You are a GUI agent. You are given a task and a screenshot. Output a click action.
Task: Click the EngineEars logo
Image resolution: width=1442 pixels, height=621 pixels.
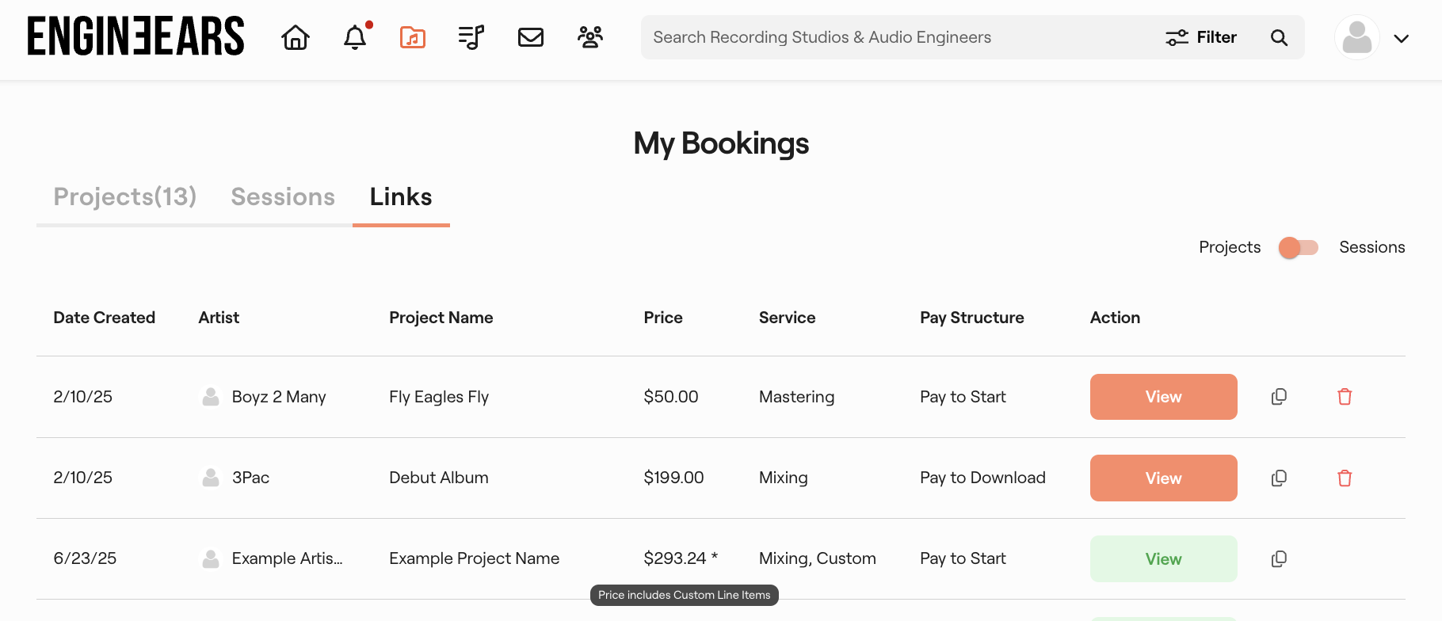[x=135, y=36]
